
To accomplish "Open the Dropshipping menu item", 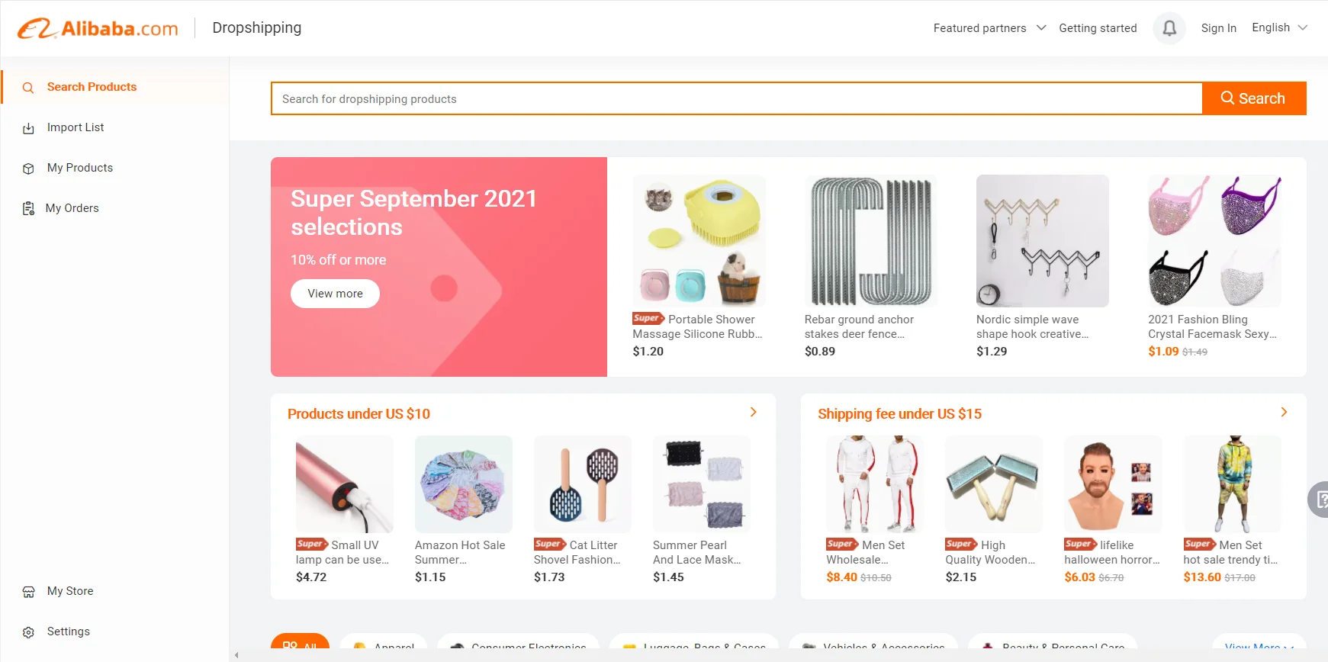I will (x=256, y=27).
